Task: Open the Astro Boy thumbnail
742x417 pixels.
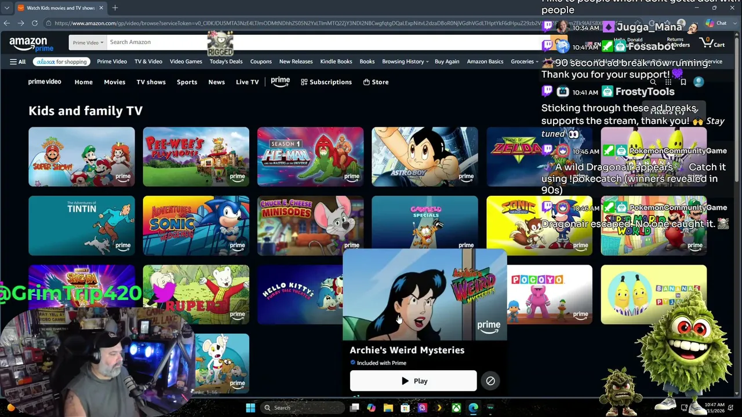Action: (x=425, y=157)
